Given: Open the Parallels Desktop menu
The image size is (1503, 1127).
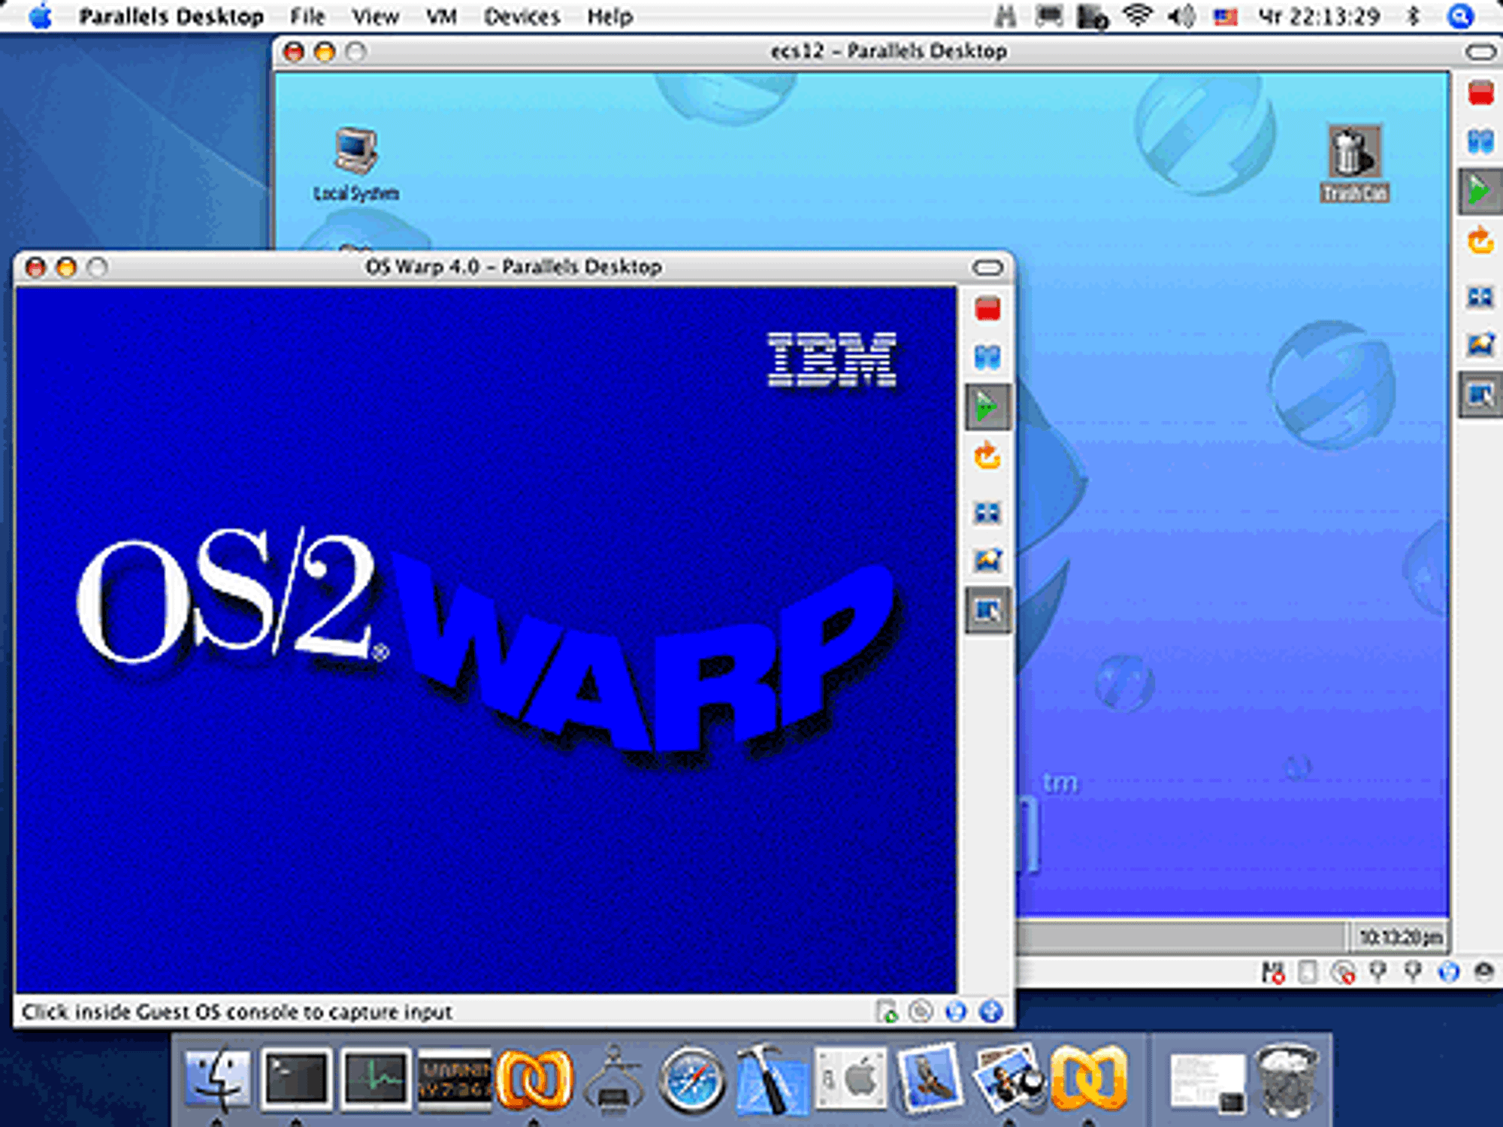Looking at the screenshot, I should point(171,17).
